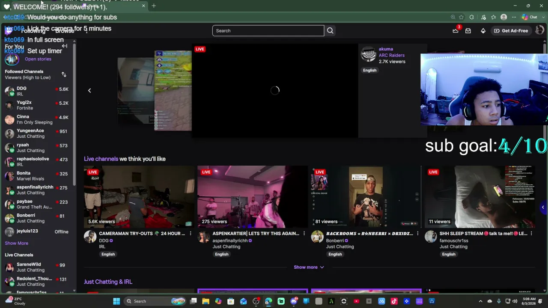Viewport: 548px width, 308px height.
Task: Collapse the For You side panel
Action: (65, 46)
